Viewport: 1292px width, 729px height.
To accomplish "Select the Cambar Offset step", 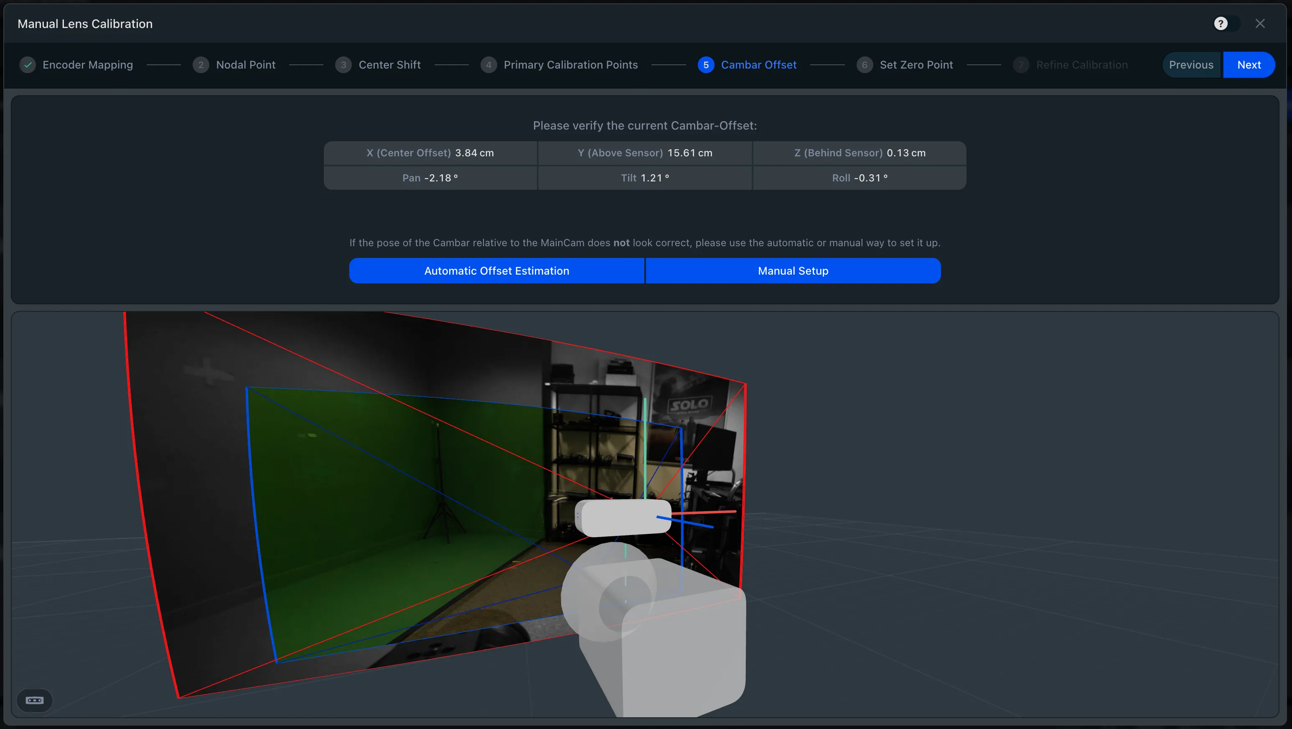I will pyautogui.click(x=758, y=65).
